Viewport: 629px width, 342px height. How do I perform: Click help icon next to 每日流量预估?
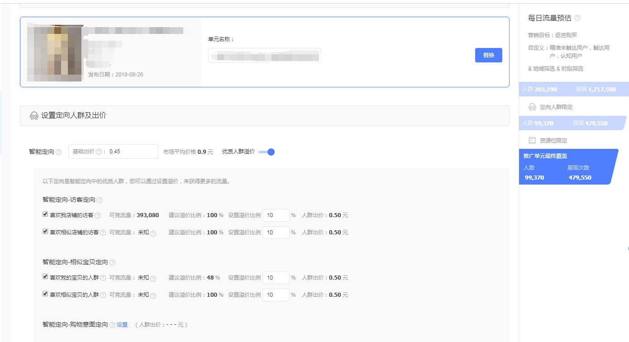coord(577,19)
